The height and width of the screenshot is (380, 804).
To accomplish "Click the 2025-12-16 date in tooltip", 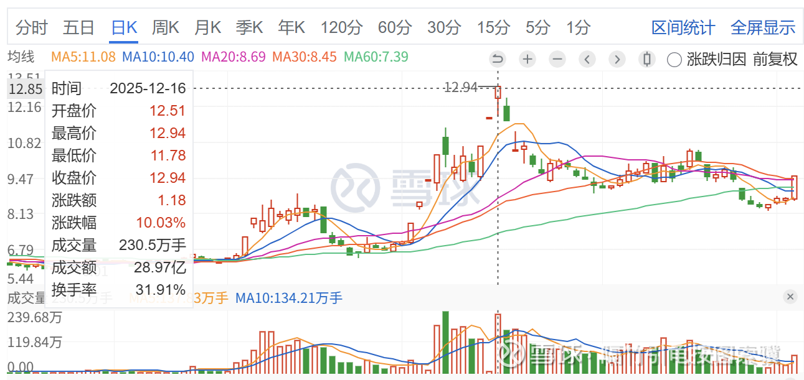I will (148, 88).
